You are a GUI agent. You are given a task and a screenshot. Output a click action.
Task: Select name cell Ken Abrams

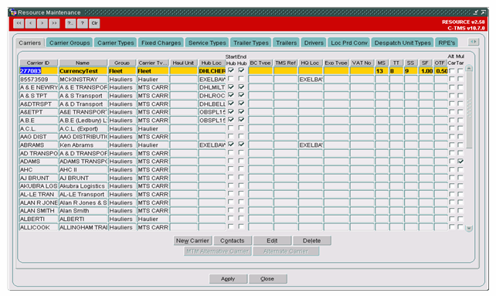click(x=83, y=145)
